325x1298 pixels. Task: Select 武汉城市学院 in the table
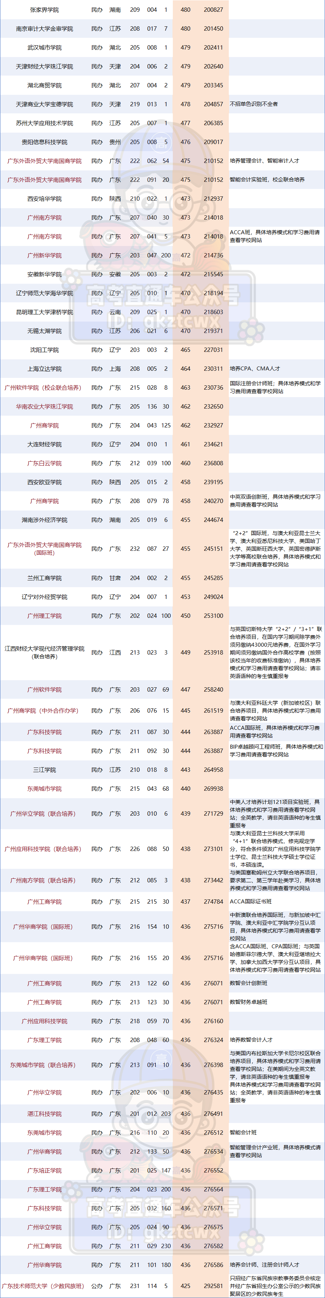(x=44, y=47)
